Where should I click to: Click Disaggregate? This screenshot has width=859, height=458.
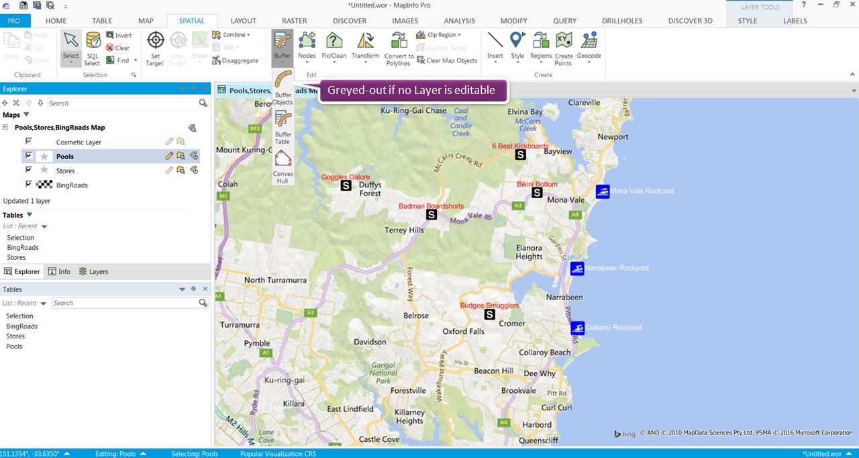[x=235, y=60]
